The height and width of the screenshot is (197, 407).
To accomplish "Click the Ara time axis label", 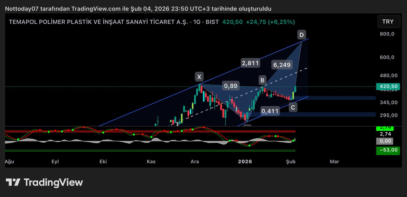I will click(195, 162).
